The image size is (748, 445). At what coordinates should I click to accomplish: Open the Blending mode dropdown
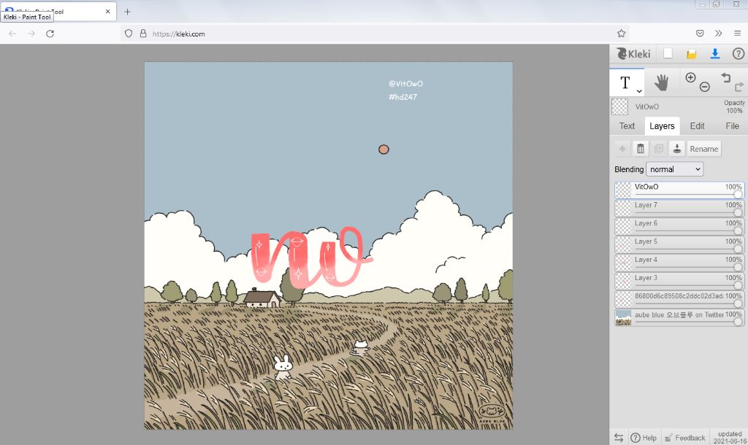pos(674,169)
